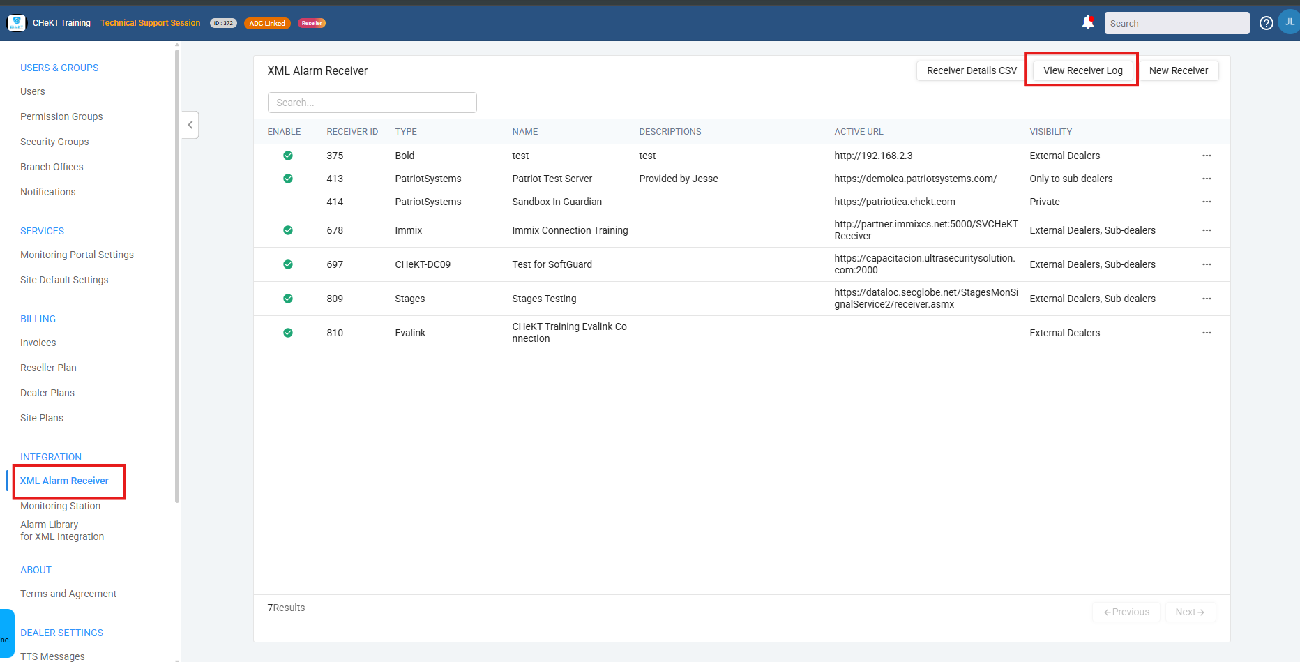Toggle the enabled check for CHeKT-DC09 receiver 697
The width and height of the screenshot is (1300, 662).
288,264
